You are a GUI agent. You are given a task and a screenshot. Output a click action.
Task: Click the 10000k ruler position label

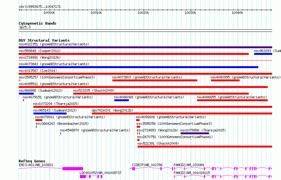click(49, 13)
